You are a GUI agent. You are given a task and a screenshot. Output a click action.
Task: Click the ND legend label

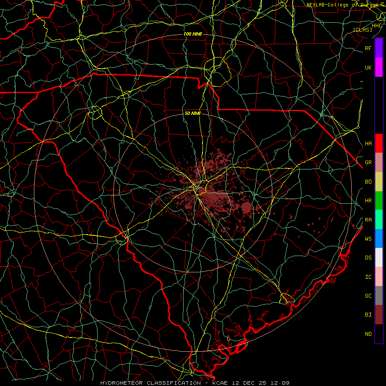tap(368, 334)
